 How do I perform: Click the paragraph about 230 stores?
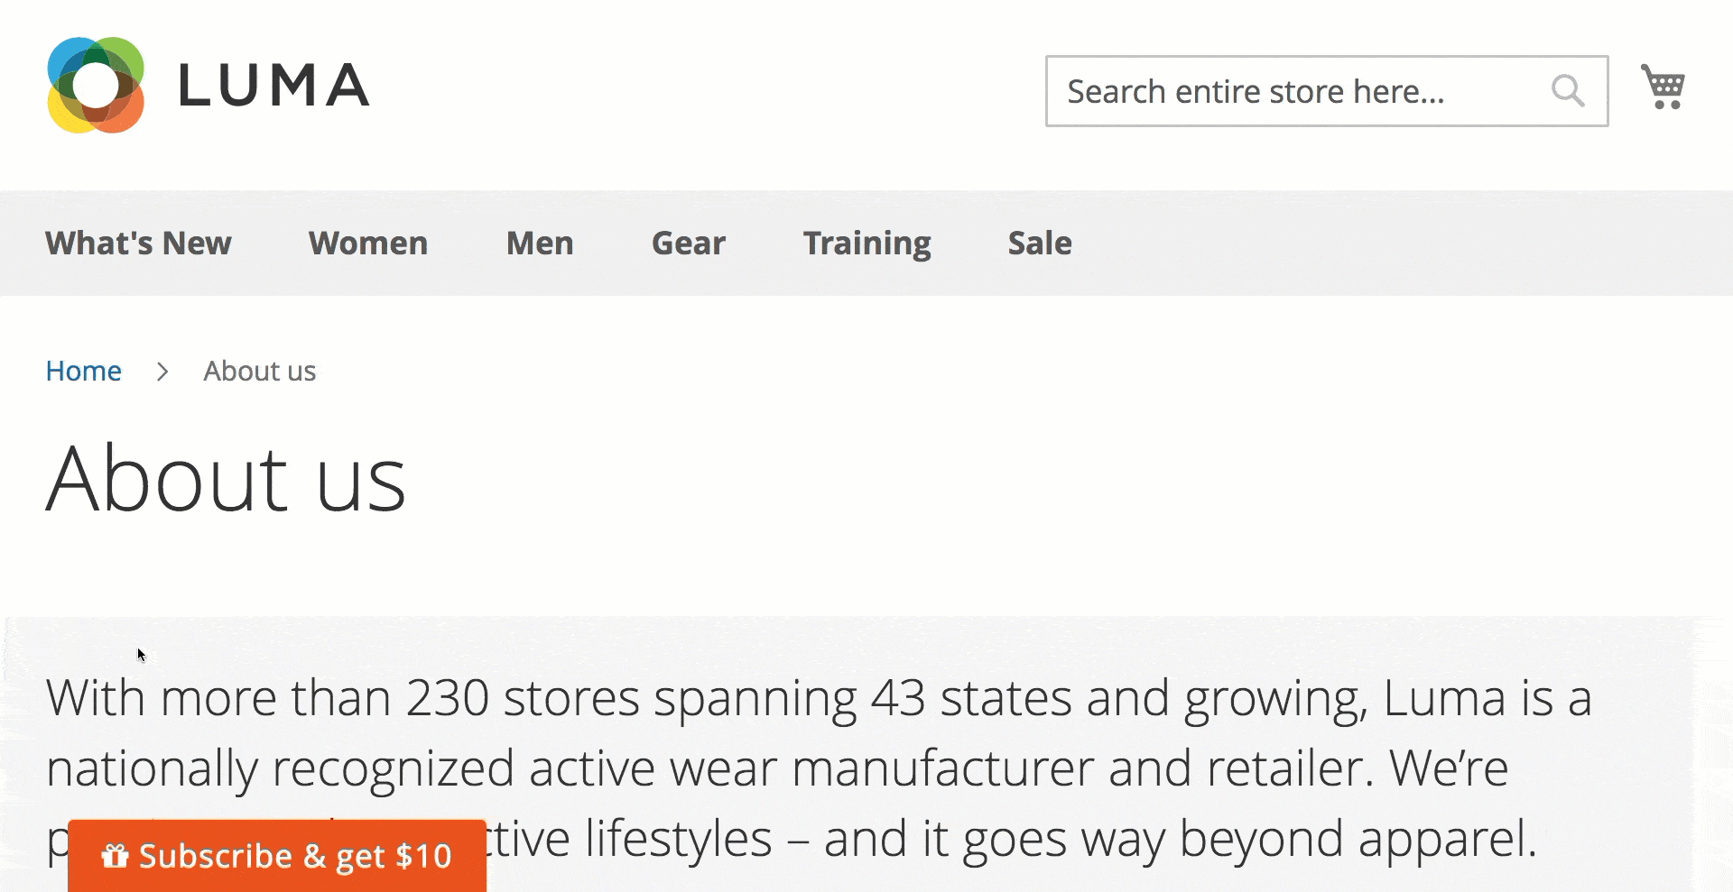point(819,768)
